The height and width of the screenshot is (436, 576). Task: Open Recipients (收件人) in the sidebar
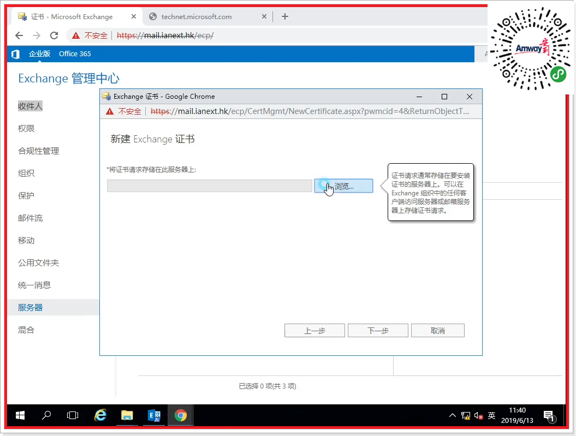pyautogui.click(x=30, y=106)
